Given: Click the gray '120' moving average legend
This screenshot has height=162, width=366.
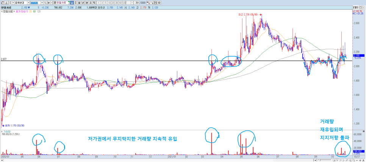Looking at the screenshot, I should point(39,11).
